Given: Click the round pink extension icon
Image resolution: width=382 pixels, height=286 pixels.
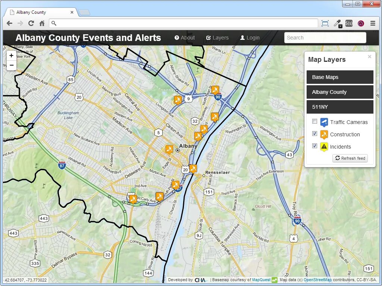Looking at the screenshot, I should (361, 23).
